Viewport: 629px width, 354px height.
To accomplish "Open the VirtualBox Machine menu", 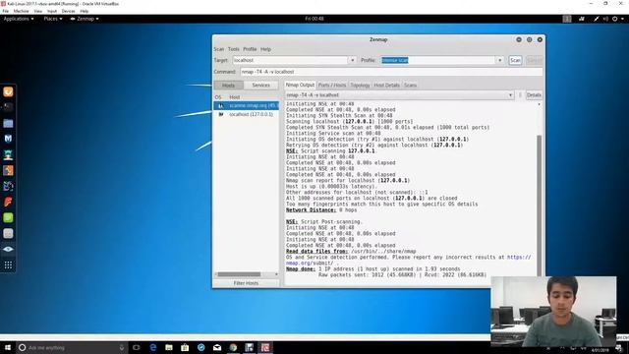I will tap(21, 11).
